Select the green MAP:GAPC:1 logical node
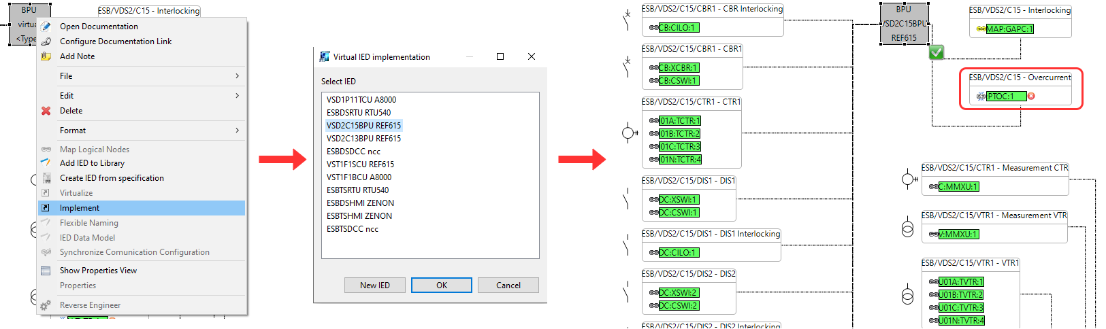The image size is (1106, 329). pos(1009,29)
